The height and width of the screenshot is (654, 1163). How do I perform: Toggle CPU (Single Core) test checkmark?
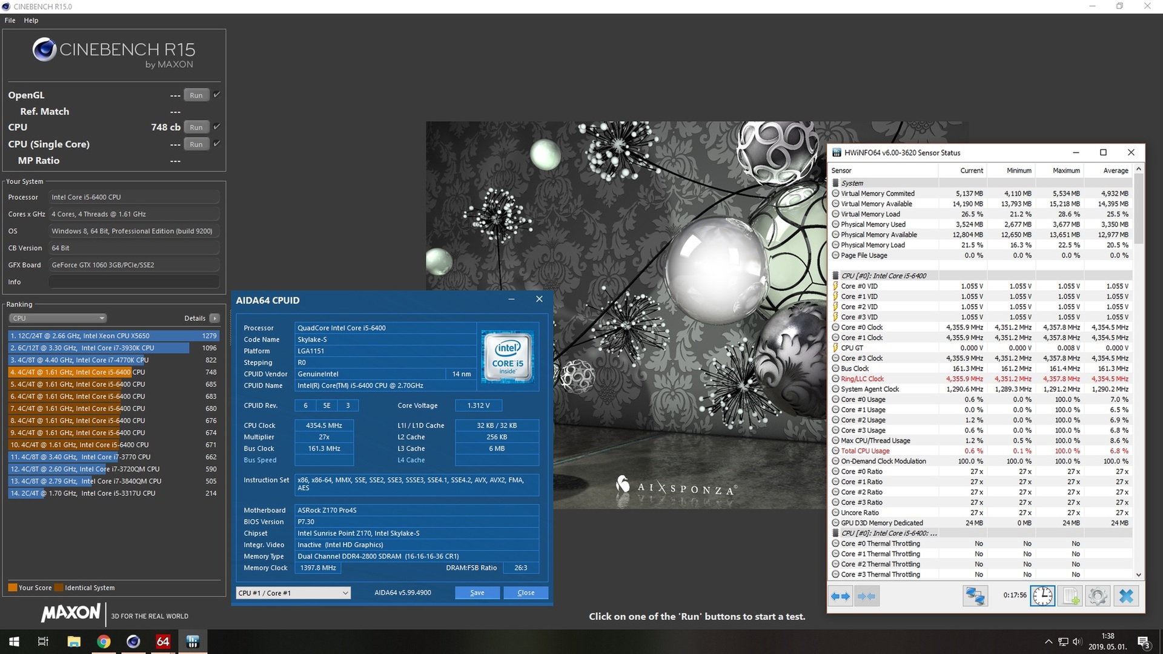pyautogui.click(x=217, y=144)
